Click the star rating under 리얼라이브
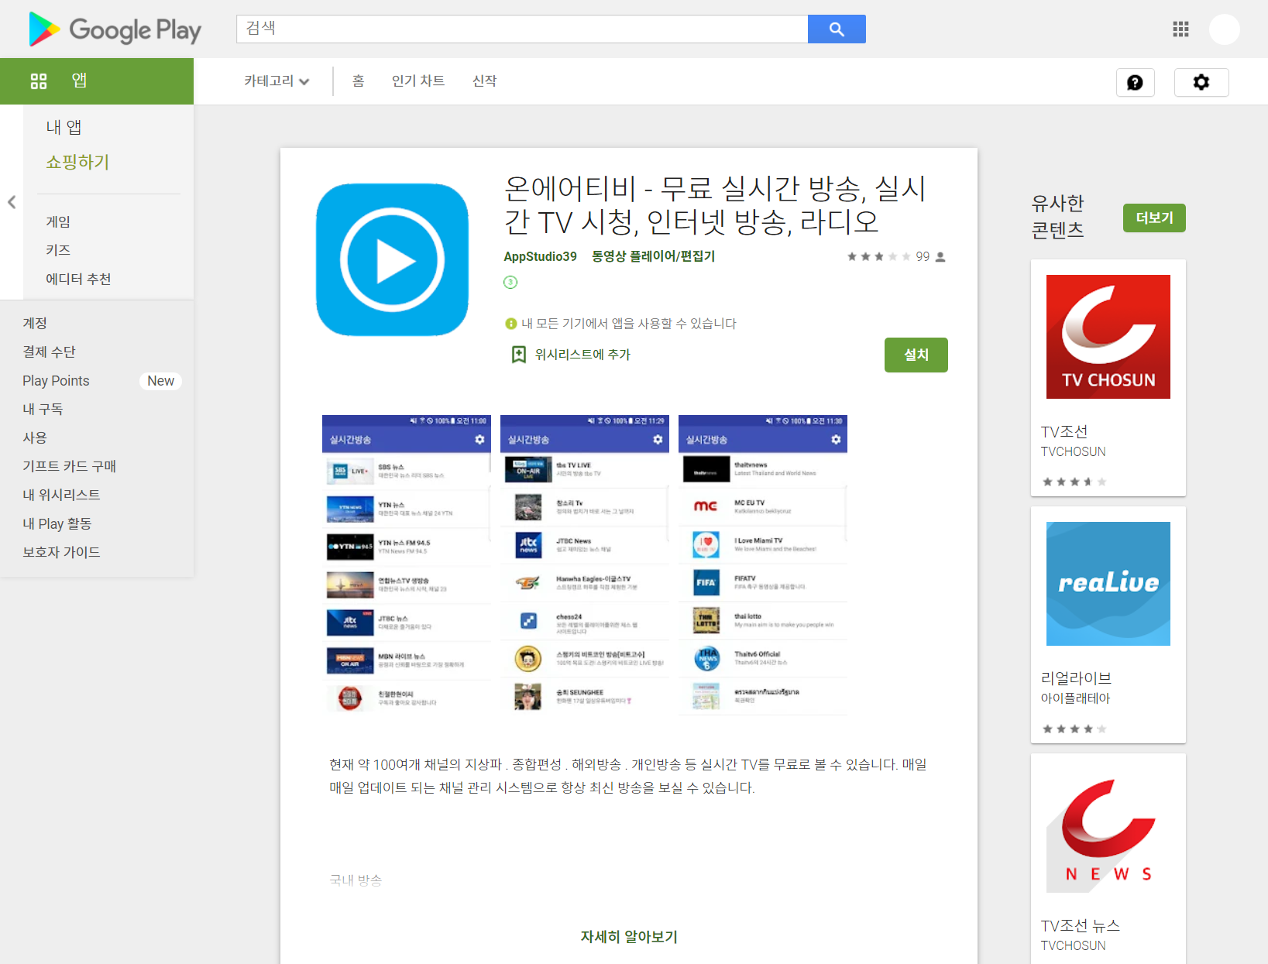 pyautogui.click(x=1074, y=729)
